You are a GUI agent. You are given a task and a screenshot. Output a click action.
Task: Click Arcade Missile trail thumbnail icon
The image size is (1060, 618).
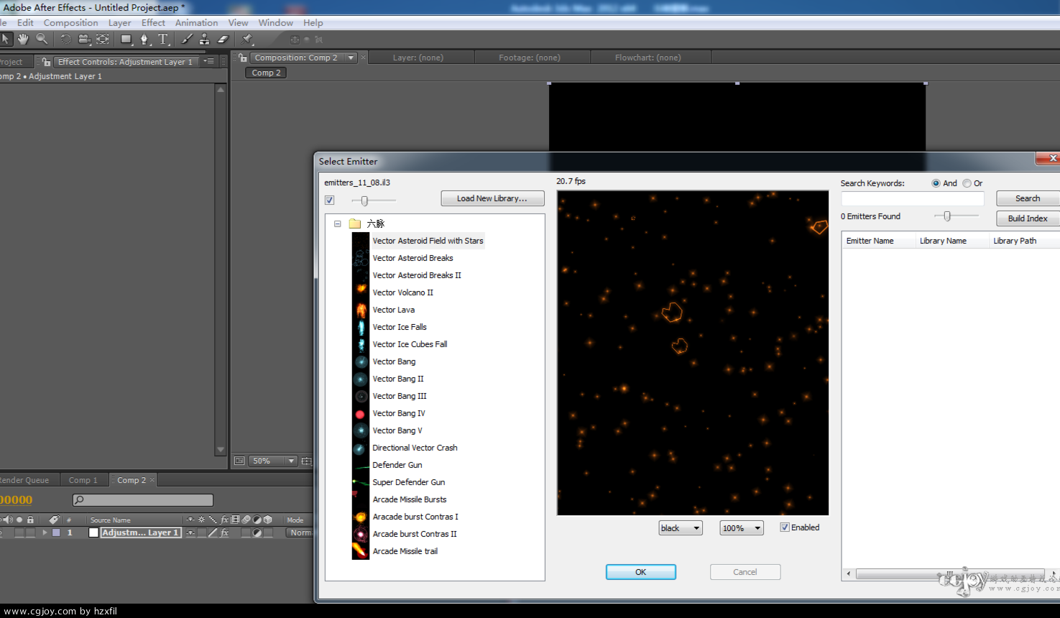(x=361, y=551)
